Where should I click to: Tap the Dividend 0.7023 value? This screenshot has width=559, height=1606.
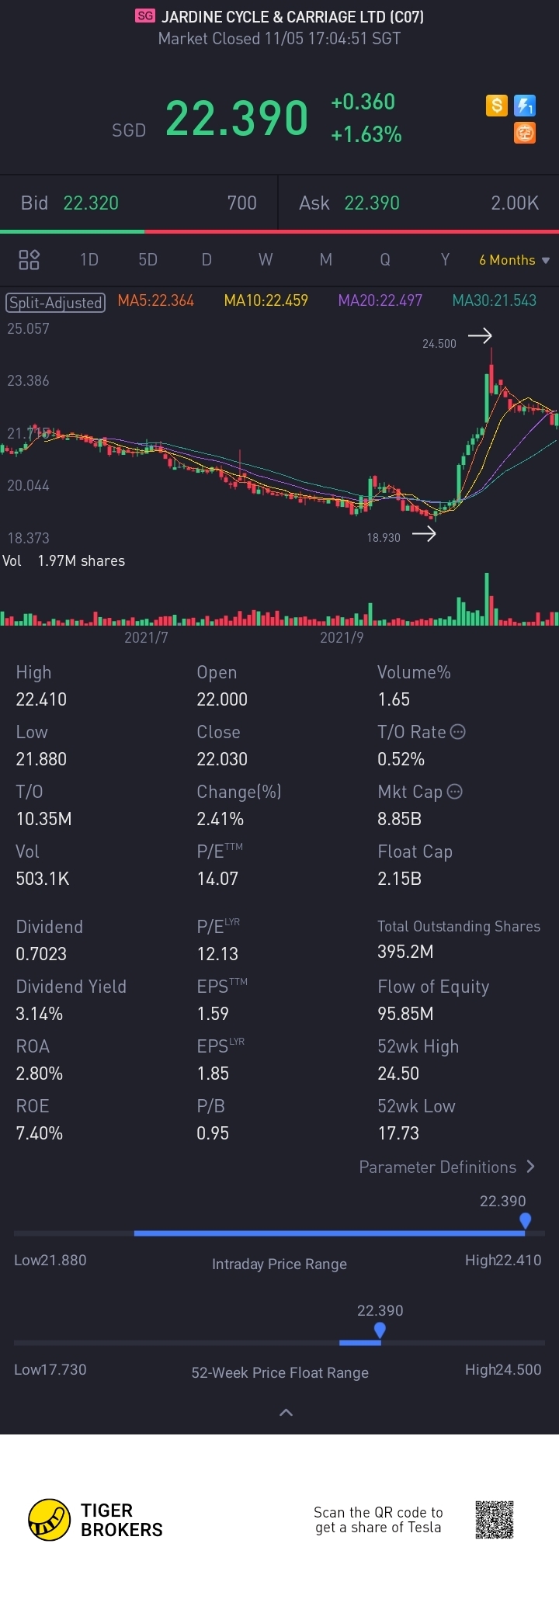[x=41, y=953]
